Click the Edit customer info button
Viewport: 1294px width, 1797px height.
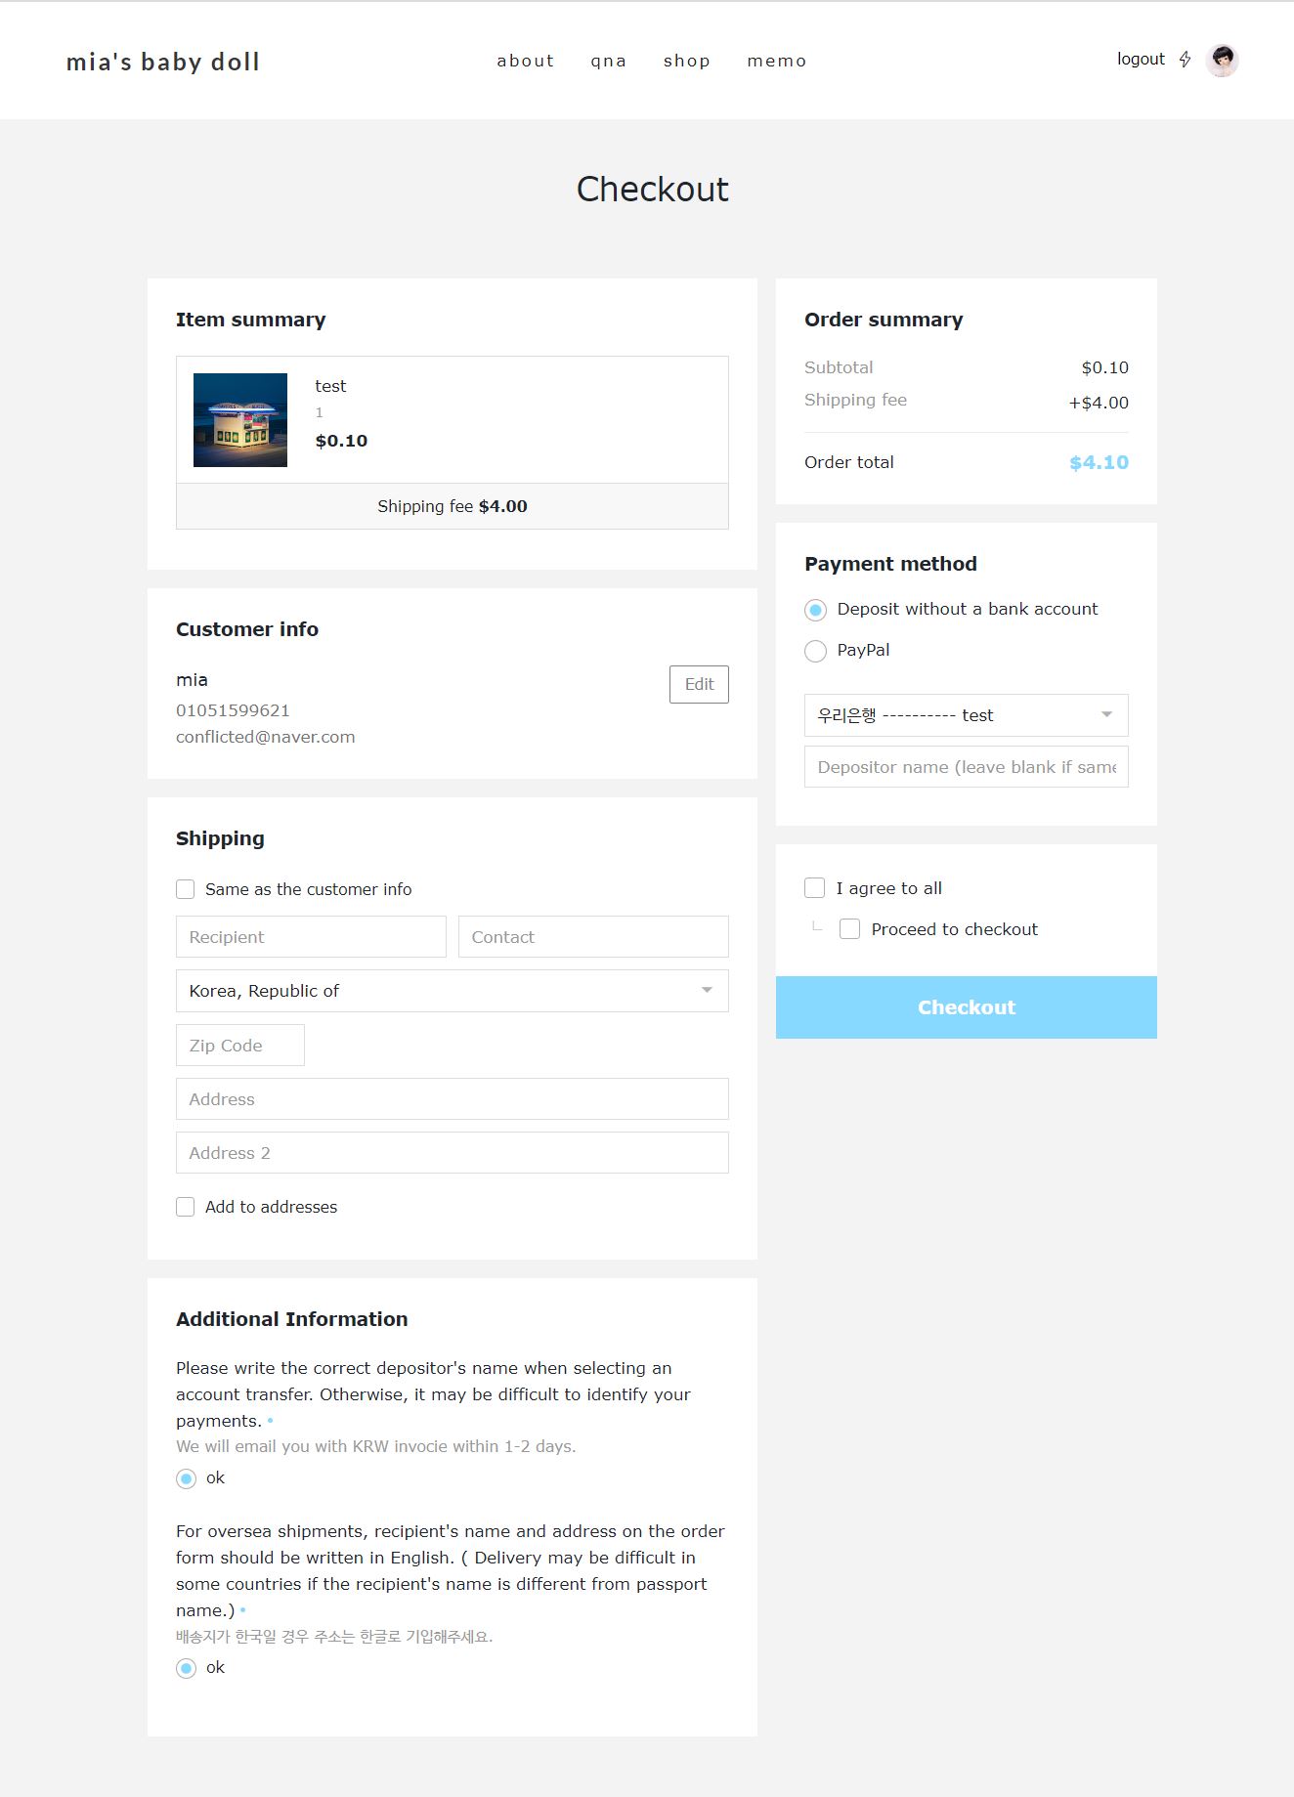tap(699, 684)
